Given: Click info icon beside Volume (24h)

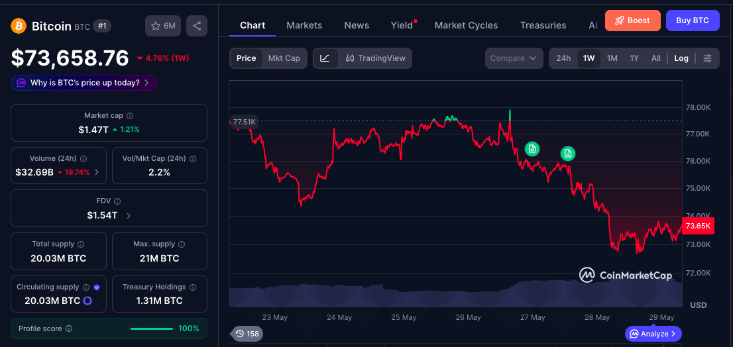Looking at the screenshot, I should 84,159.
